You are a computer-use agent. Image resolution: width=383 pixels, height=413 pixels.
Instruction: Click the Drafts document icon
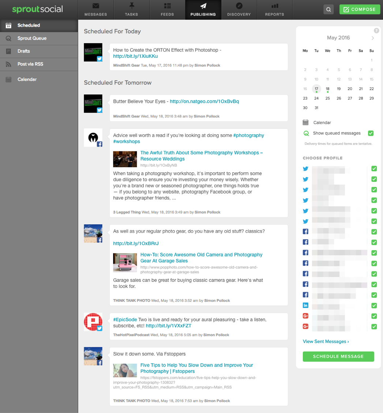8,51
